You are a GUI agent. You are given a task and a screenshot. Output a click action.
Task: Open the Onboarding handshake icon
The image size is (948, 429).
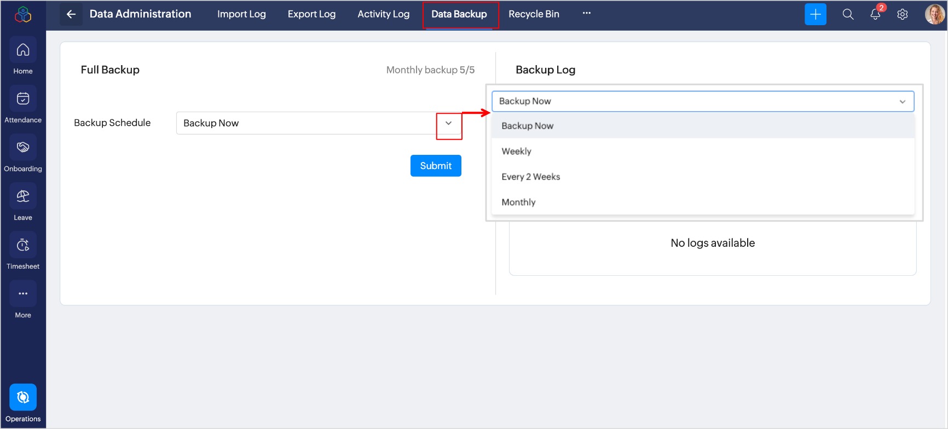click(23, 148)
